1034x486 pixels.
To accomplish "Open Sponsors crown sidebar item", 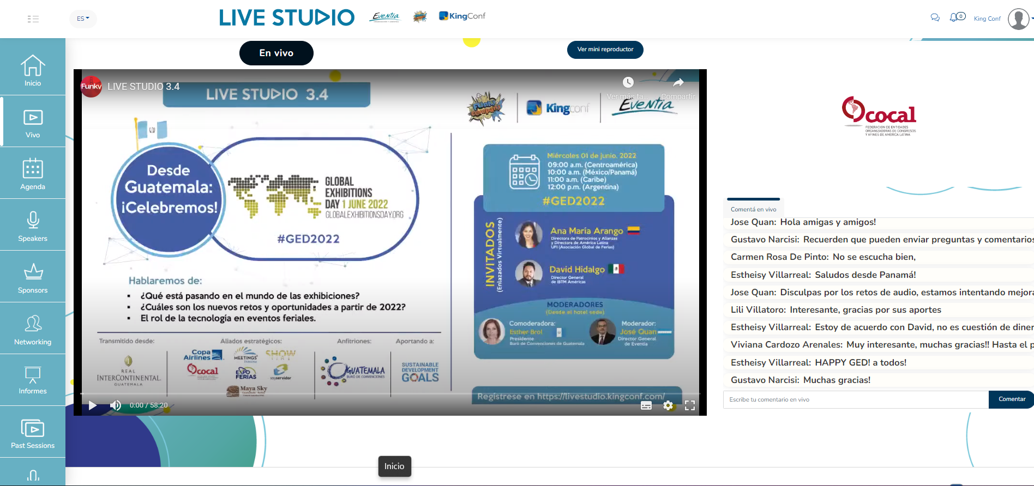I will (x=33, y=277).
